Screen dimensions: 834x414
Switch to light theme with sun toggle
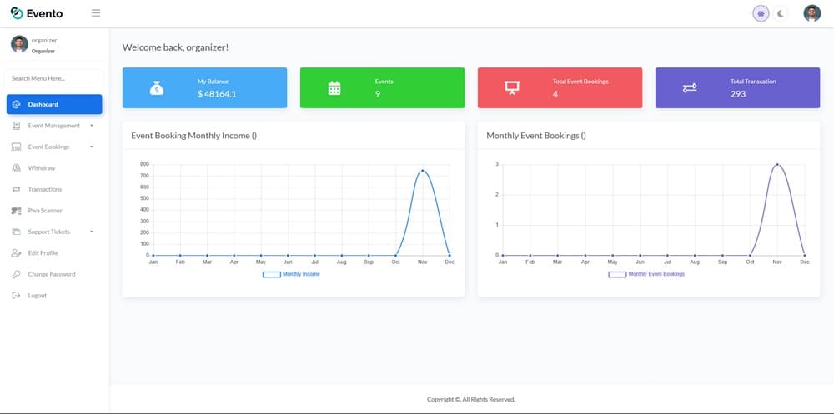[761, 13]
